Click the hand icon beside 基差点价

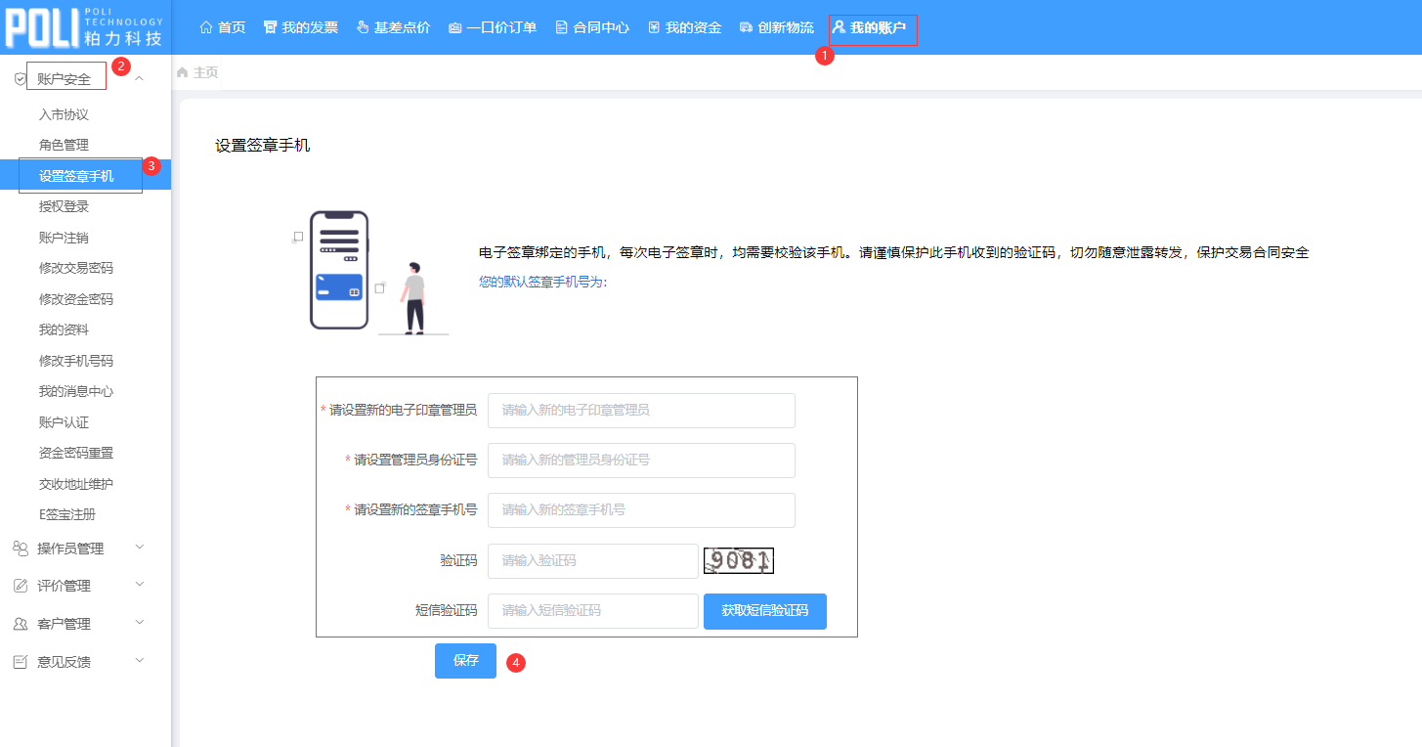coord(363,27)
